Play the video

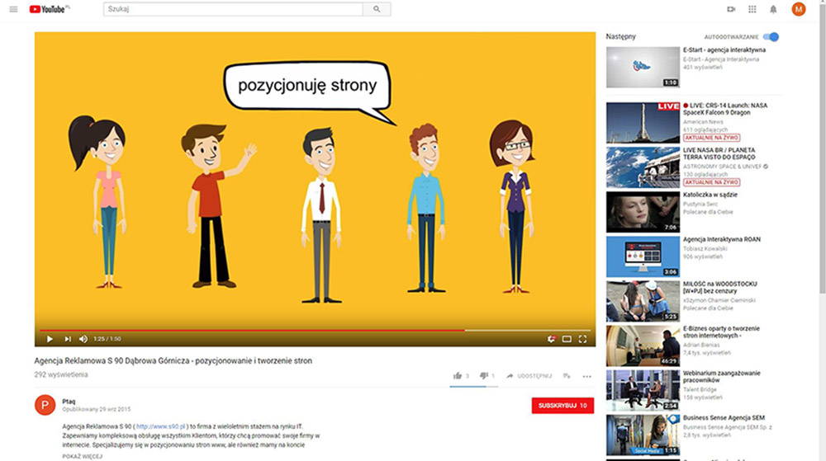[x=50, y=339]
